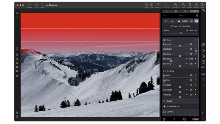
Task: Select the brush mask tool
Action: point(166,21)
